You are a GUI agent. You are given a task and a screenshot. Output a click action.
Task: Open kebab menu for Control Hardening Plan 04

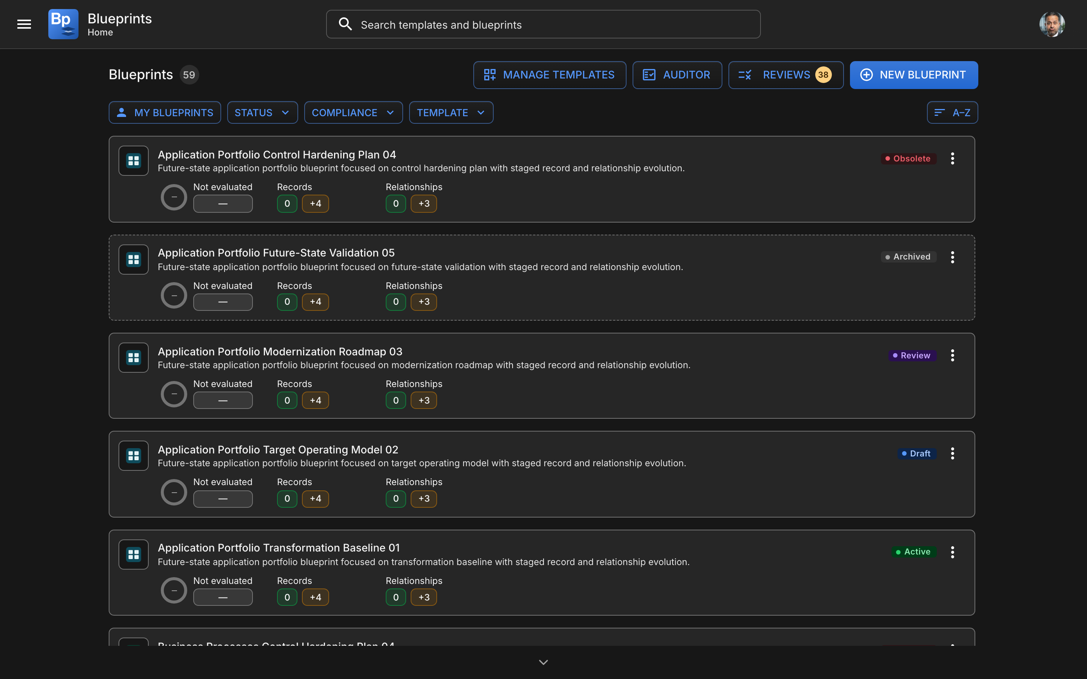(x=952, y=158)
